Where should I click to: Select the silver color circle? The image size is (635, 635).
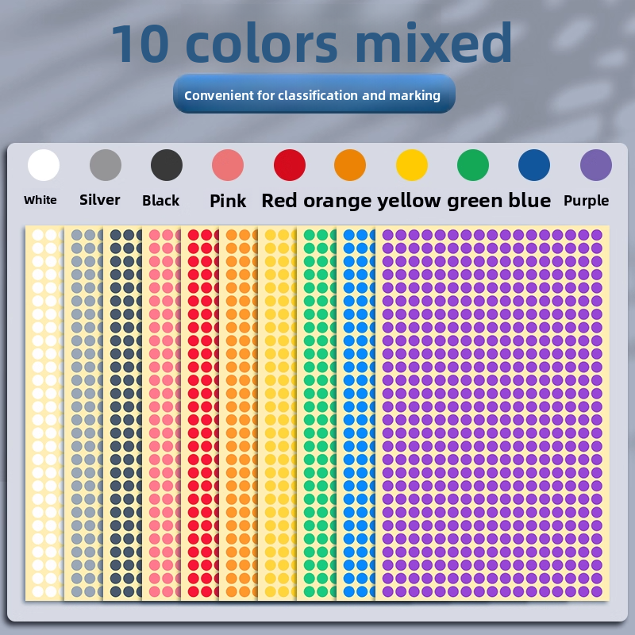click(x=106, y=165)
